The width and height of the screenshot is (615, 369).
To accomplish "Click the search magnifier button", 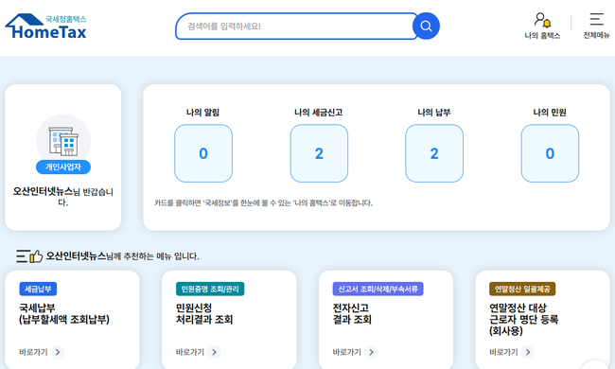I will point(426,26).
